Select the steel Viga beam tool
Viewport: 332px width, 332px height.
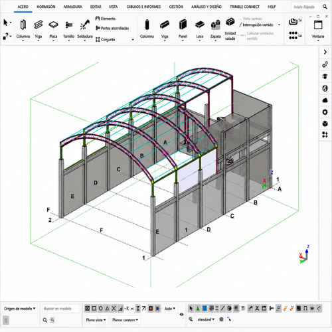point(39,29)
